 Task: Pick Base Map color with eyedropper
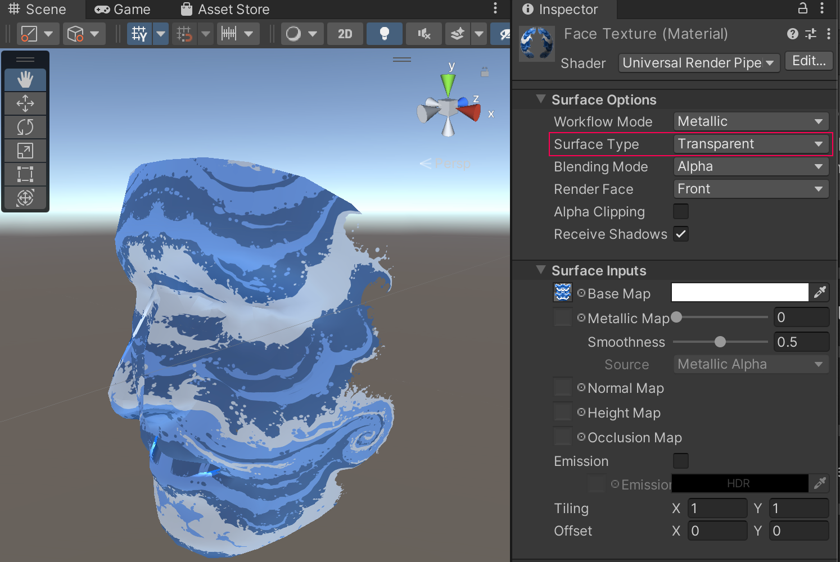click(x=820, y=292)
